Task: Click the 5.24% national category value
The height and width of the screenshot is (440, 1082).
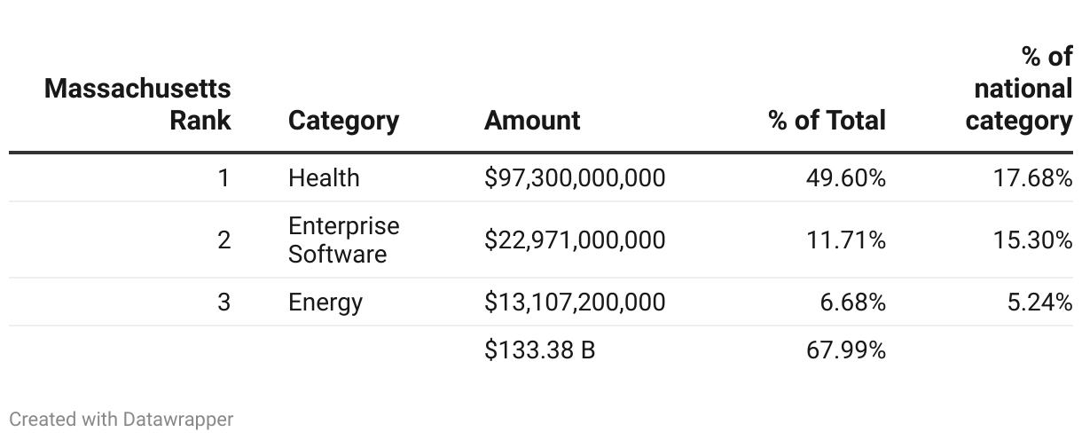Action: click(x=1039, y=302)
